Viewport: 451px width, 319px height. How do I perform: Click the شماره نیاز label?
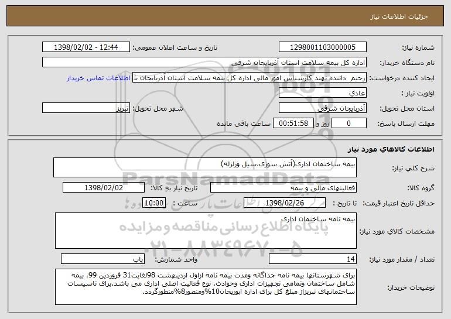[418, 47]
